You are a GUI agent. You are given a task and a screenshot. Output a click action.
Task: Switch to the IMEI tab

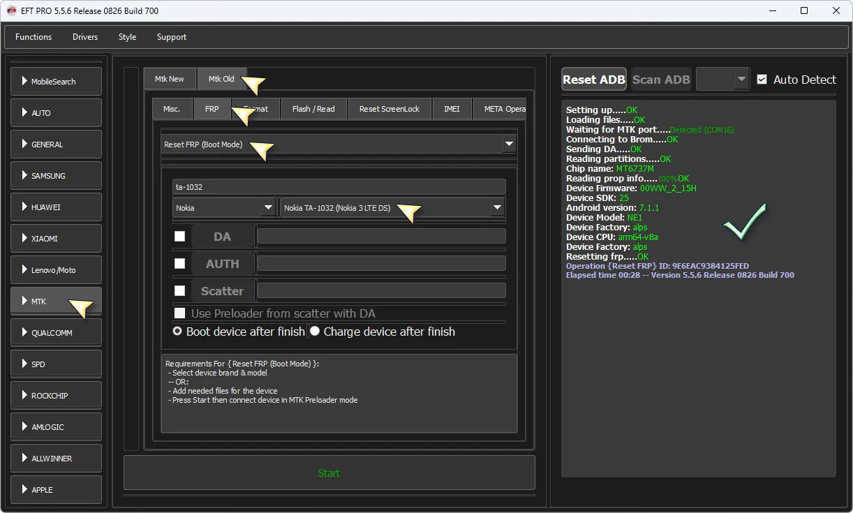click(x=452, y=109)
